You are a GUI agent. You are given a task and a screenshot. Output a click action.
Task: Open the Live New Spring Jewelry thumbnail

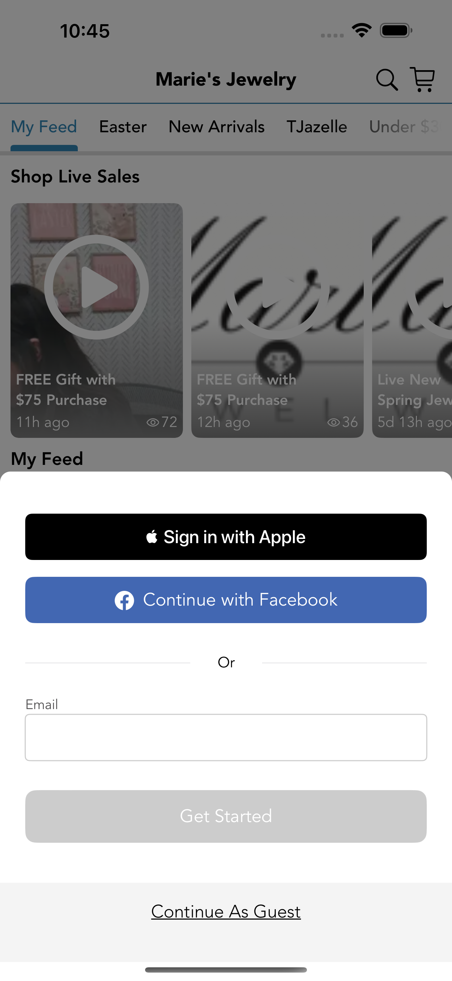(x=412, y=320)
